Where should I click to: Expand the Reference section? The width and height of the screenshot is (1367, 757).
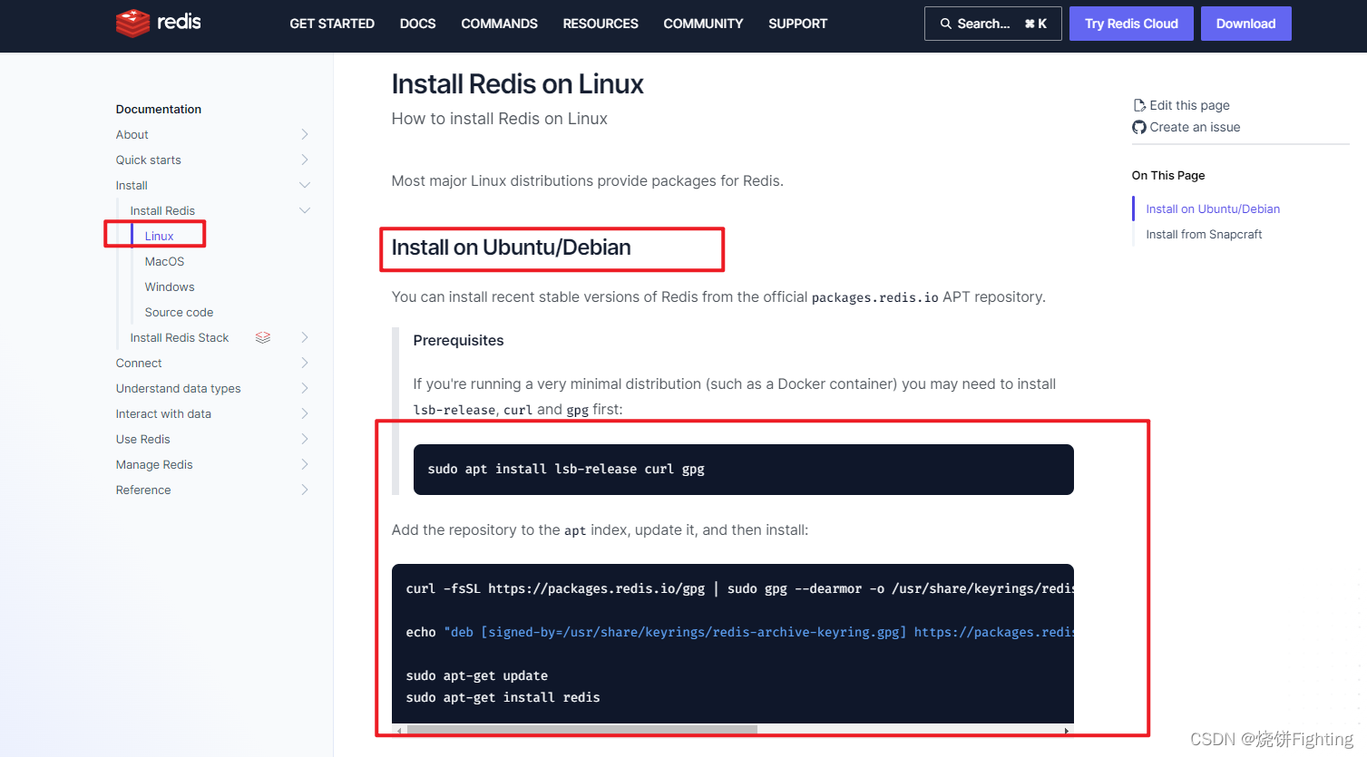coord(305,490)
